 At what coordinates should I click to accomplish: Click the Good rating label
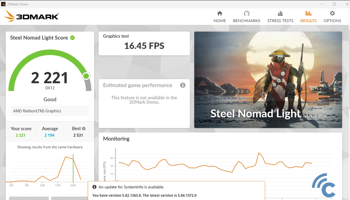click(x=50, y=99)
